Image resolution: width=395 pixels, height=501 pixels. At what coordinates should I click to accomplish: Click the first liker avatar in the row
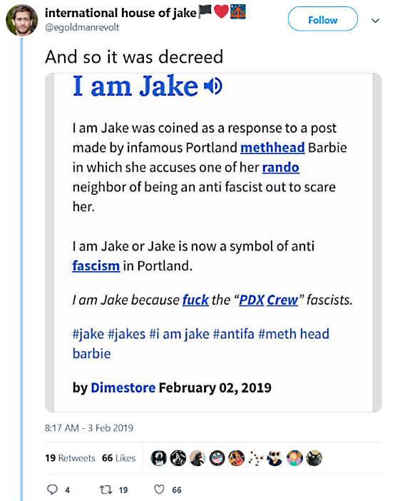pyautogui.click(x=159, y=458)
